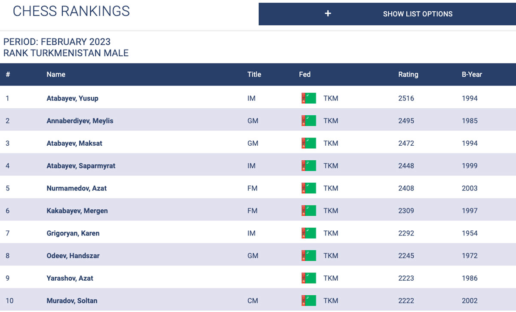Open Yusup Atabayev's player profile
This screenshot has width=516, height=312.
click(72, 98)
